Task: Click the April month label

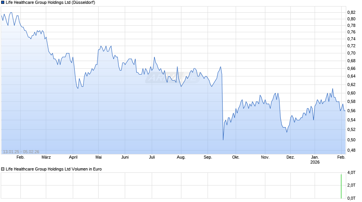Action: (73, 157)
